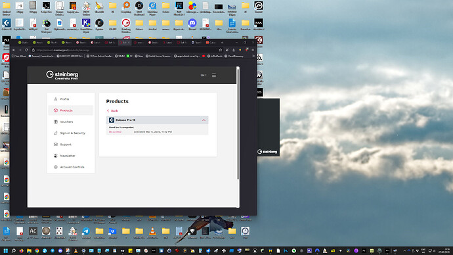Viewport: 453px width, 255px height.
Task: Open the Discord desktop shortcut
Action: [192, 24]
